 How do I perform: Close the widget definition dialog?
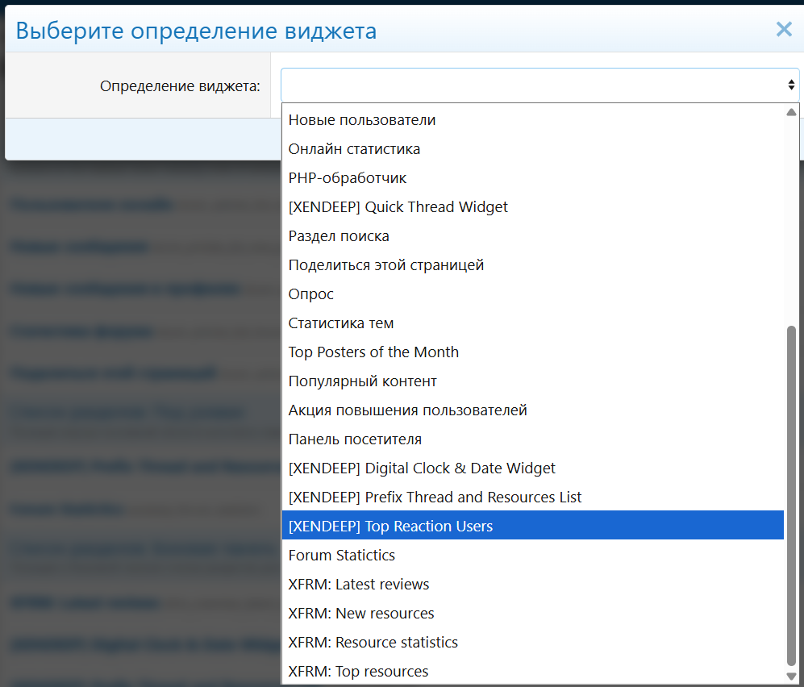click(783, 30)
